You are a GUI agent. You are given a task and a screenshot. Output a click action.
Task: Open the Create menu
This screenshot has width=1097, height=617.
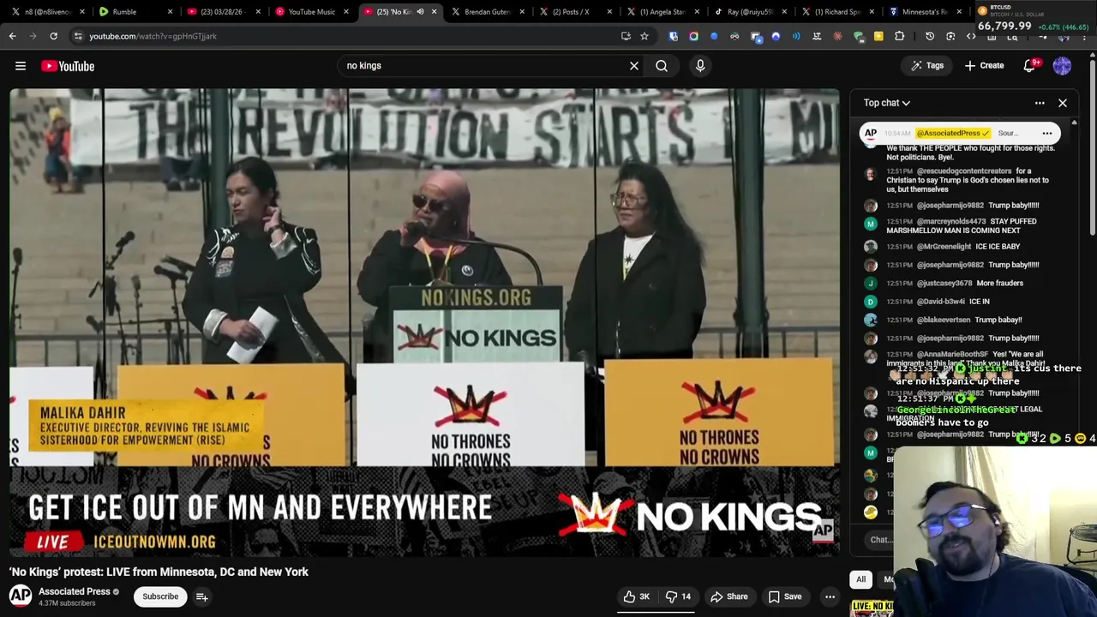coord(984,66)
